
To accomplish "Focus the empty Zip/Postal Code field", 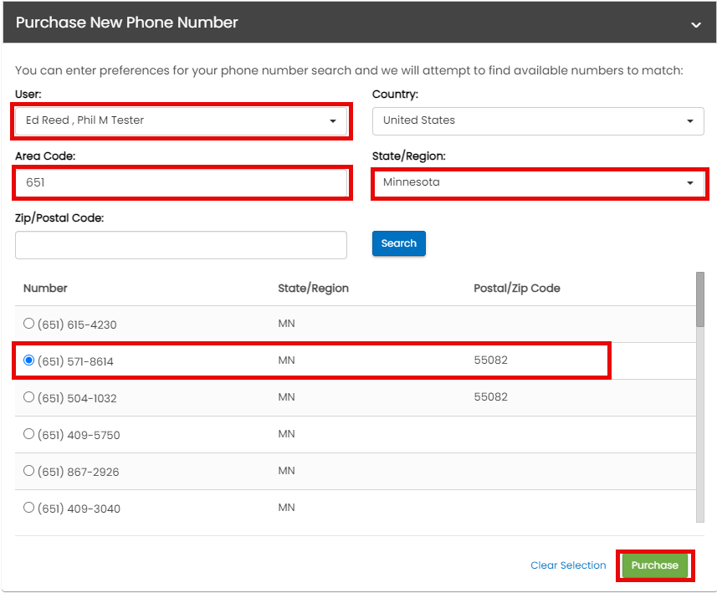I will point(181,245).
